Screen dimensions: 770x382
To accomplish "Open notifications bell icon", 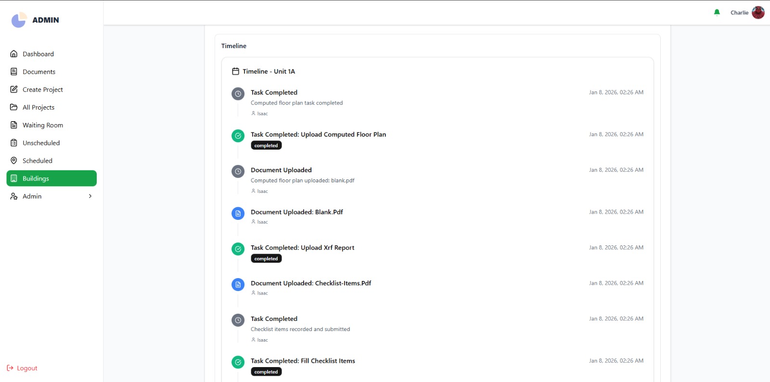I will click(x=717, y=13).
